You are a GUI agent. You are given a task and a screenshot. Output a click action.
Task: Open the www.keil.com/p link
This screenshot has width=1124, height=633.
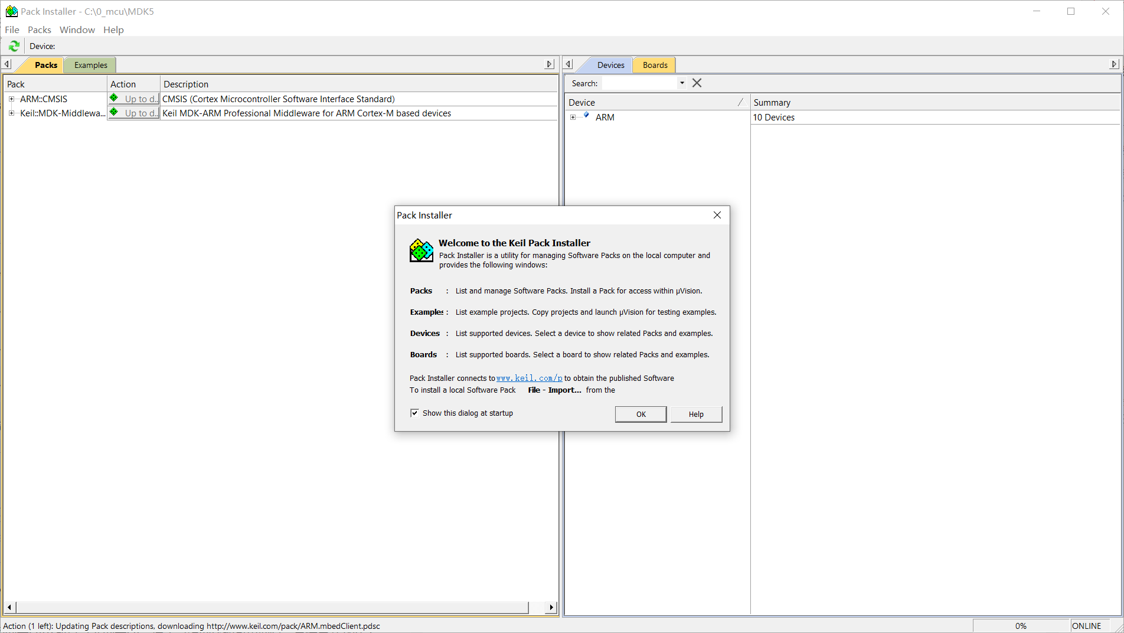click(x=529, y=379)
